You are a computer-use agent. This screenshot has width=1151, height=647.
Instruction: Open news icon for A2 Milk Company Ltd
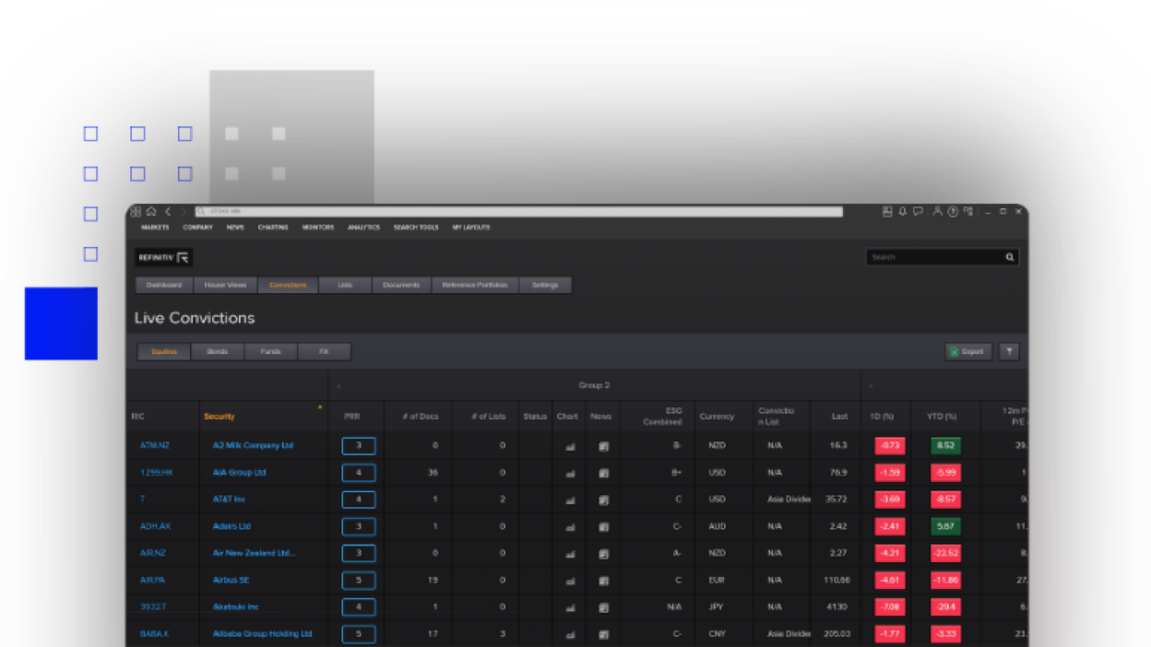pyautogui.click(x=603, y=446)
